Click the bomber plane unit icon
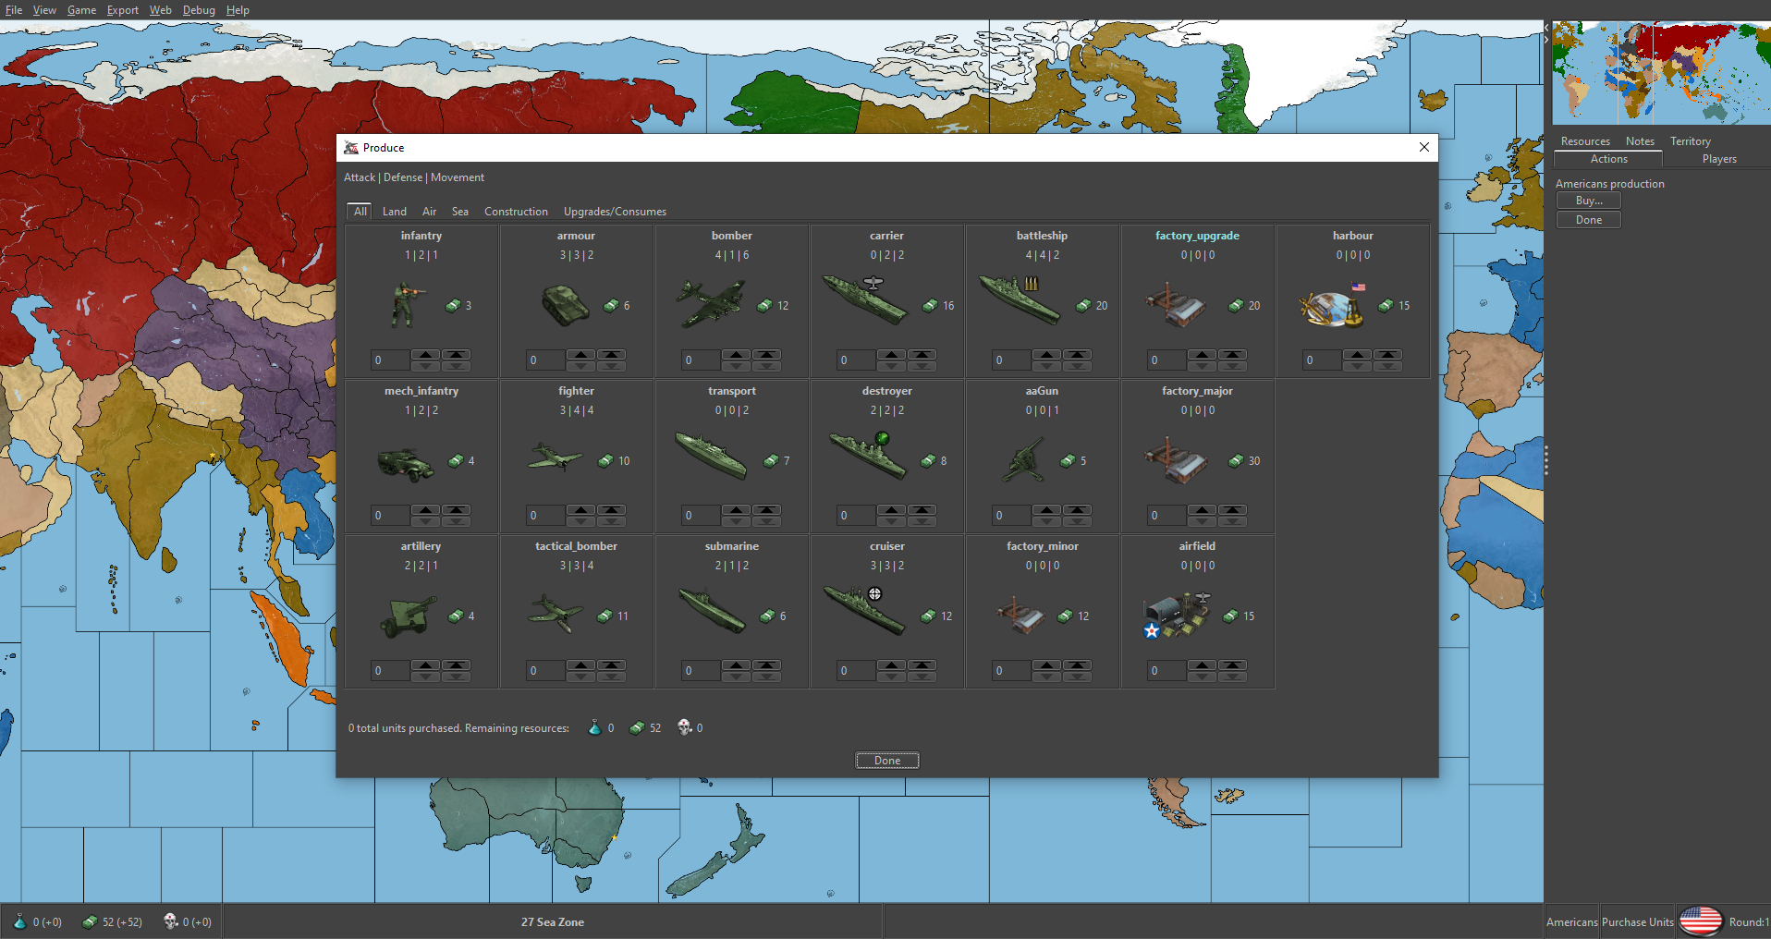The image size is (1771, 939). click(711, 304)
